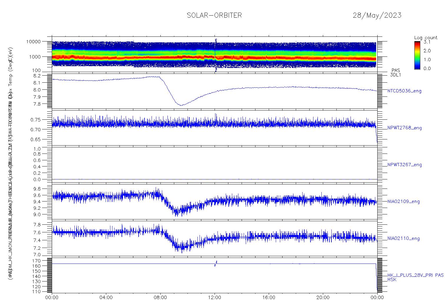Click the 0.0 color bar minimum value
This screenshot has height=300, width=445.
pyautogui.click(x=427, y=69)
